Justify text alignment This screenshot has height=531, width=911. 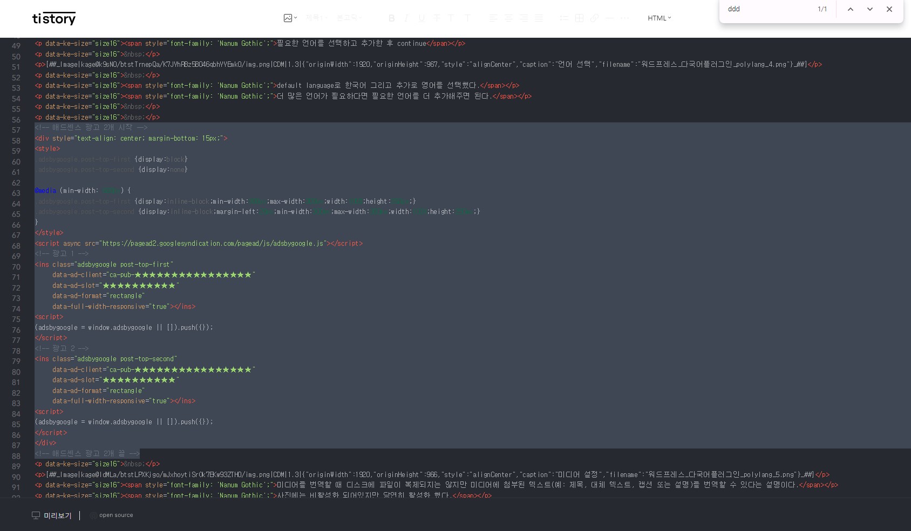tap(539, 18)
